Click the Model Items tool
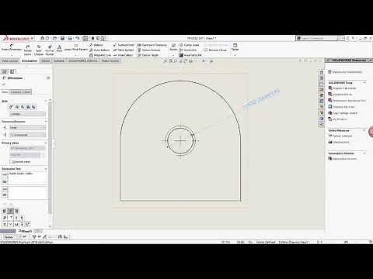This screenshot has width=373, height=279. [28, 50]
